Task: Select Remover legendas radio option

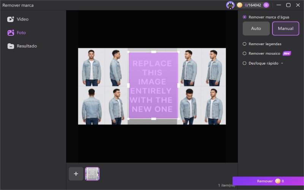Action: pyautogui.click(x=244, y=44)
